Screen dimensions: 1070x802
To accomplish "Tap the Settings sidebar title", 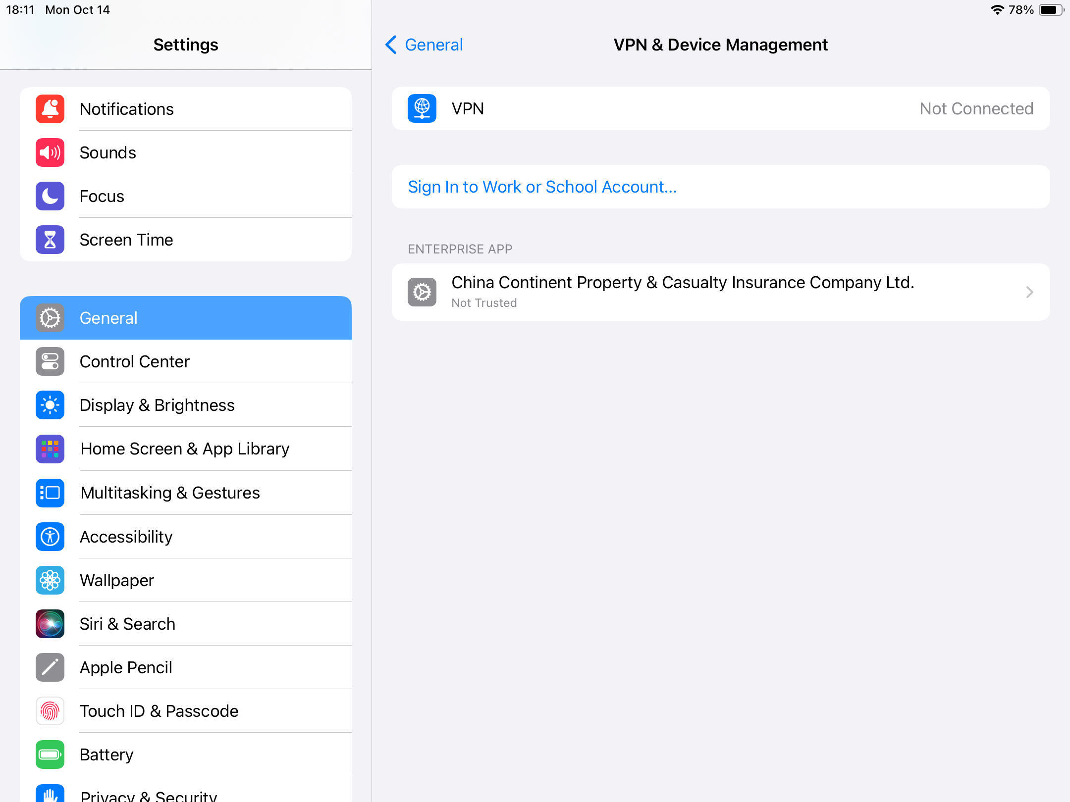I will [186, 45].
